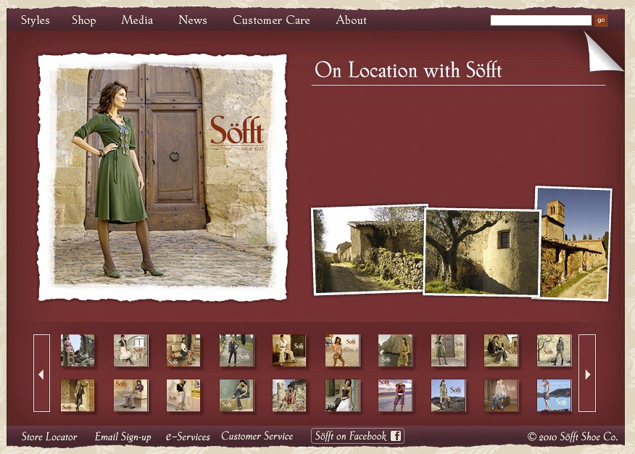Visit the Customer Service footer link
Image resolution: width=635 pixels, height=454 pixels.
(x=257, y=436)
